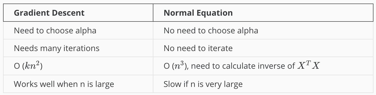Viewport: 376px width, 95px height.
Task: Click the XᵀX matrix formula
Action: pos(308,65)
